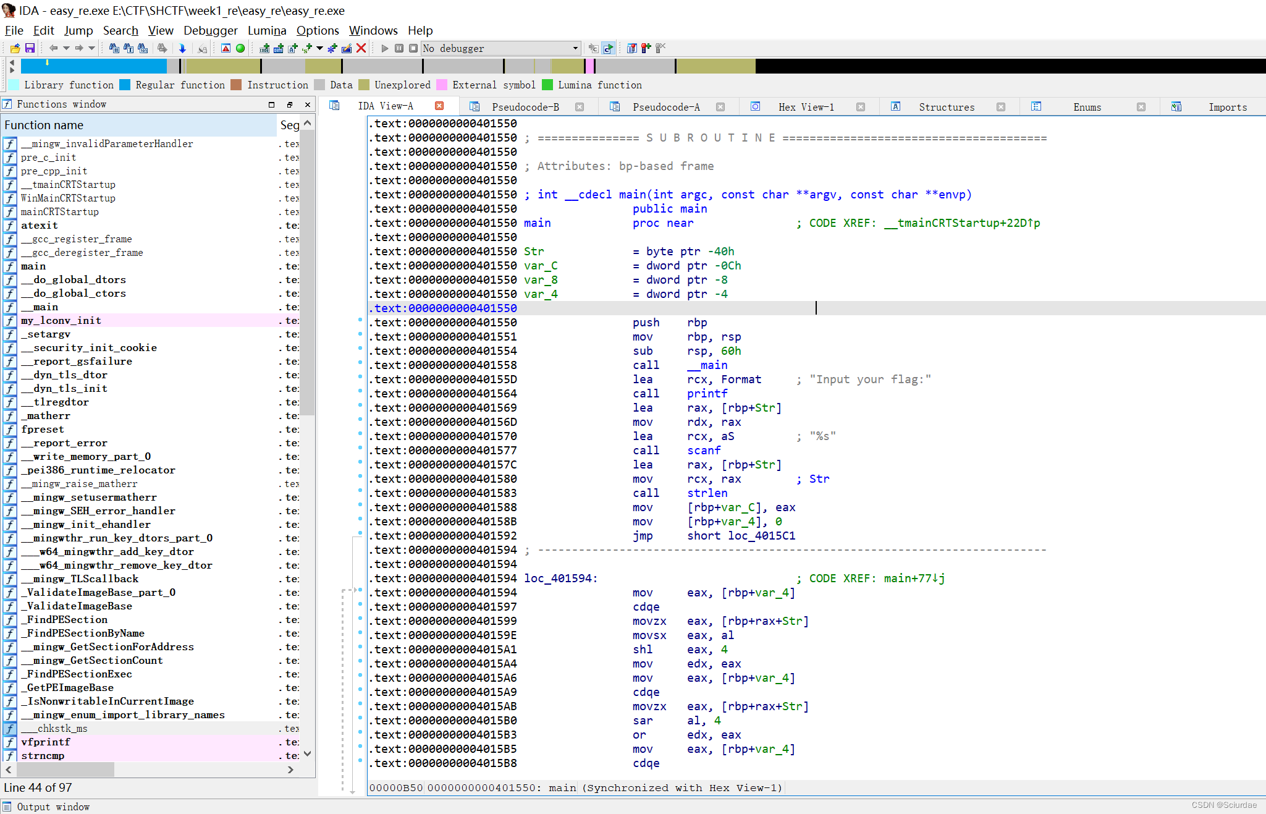Pause the process with the pause button
This screenshot has height=814, width=1266.
click(x=399, y=48)
